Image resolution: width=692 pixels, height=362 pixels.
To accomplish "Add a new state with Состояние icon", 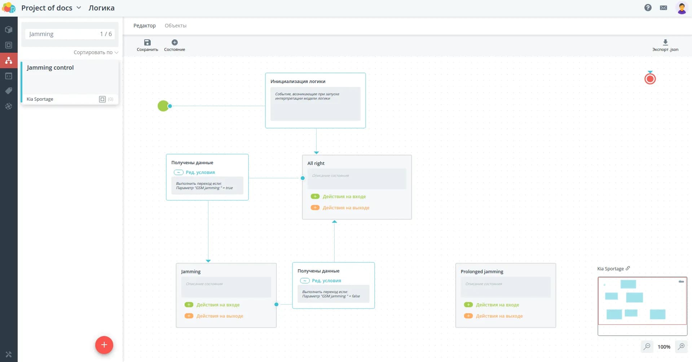I will 175,43.
